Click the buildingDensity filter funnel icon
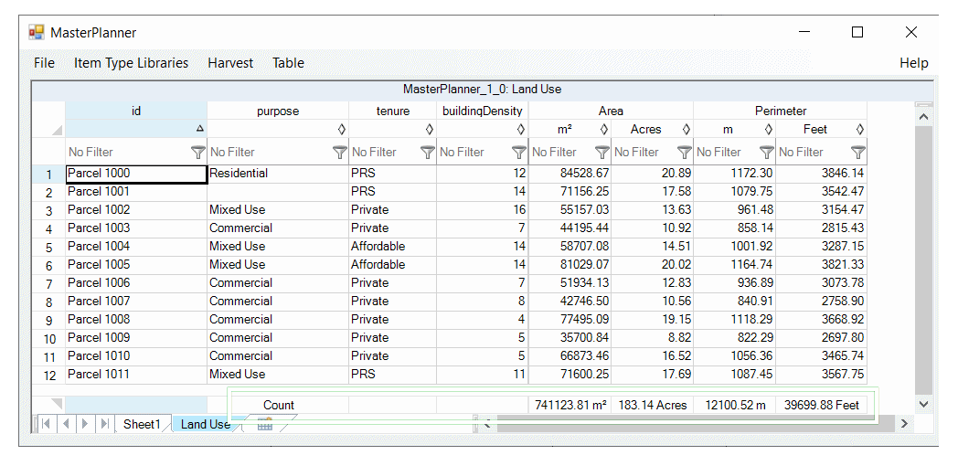The width and height of the screenshot is (958, 466). coord(518,152)
